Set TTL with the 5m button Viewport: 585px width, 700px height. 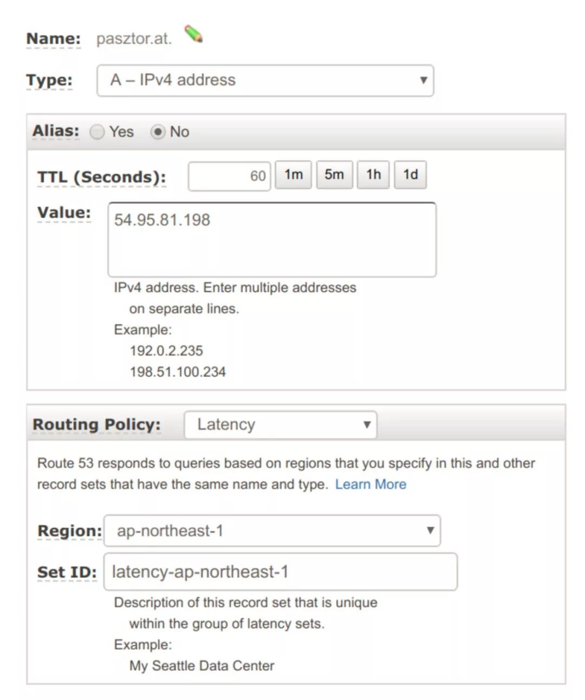[334, 175]
